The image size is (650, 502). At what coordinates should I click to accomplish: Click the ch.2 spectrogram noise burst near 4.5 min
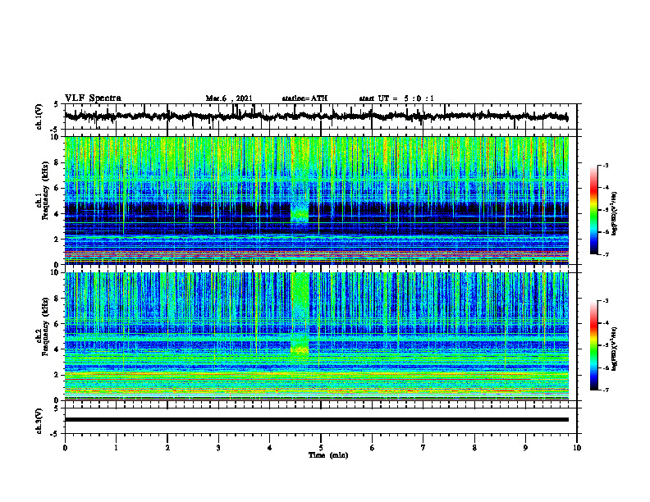point(300,315)
